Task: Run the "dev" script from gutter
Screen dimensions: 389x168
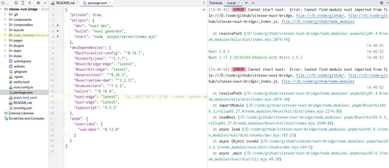Action: 58,26
